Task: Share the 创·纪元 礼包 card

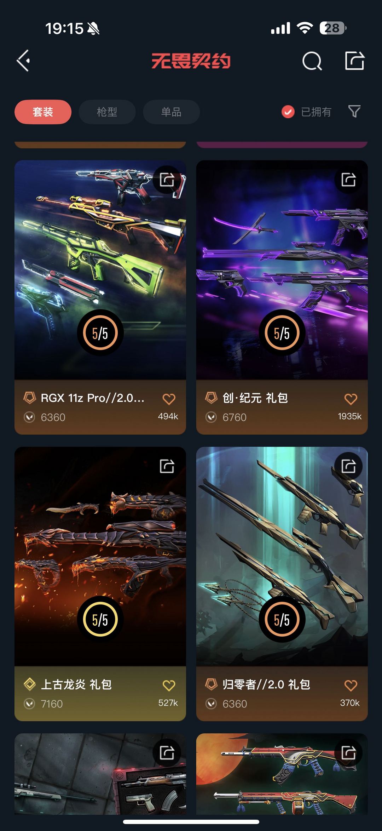Action: [x=348, y=180]
